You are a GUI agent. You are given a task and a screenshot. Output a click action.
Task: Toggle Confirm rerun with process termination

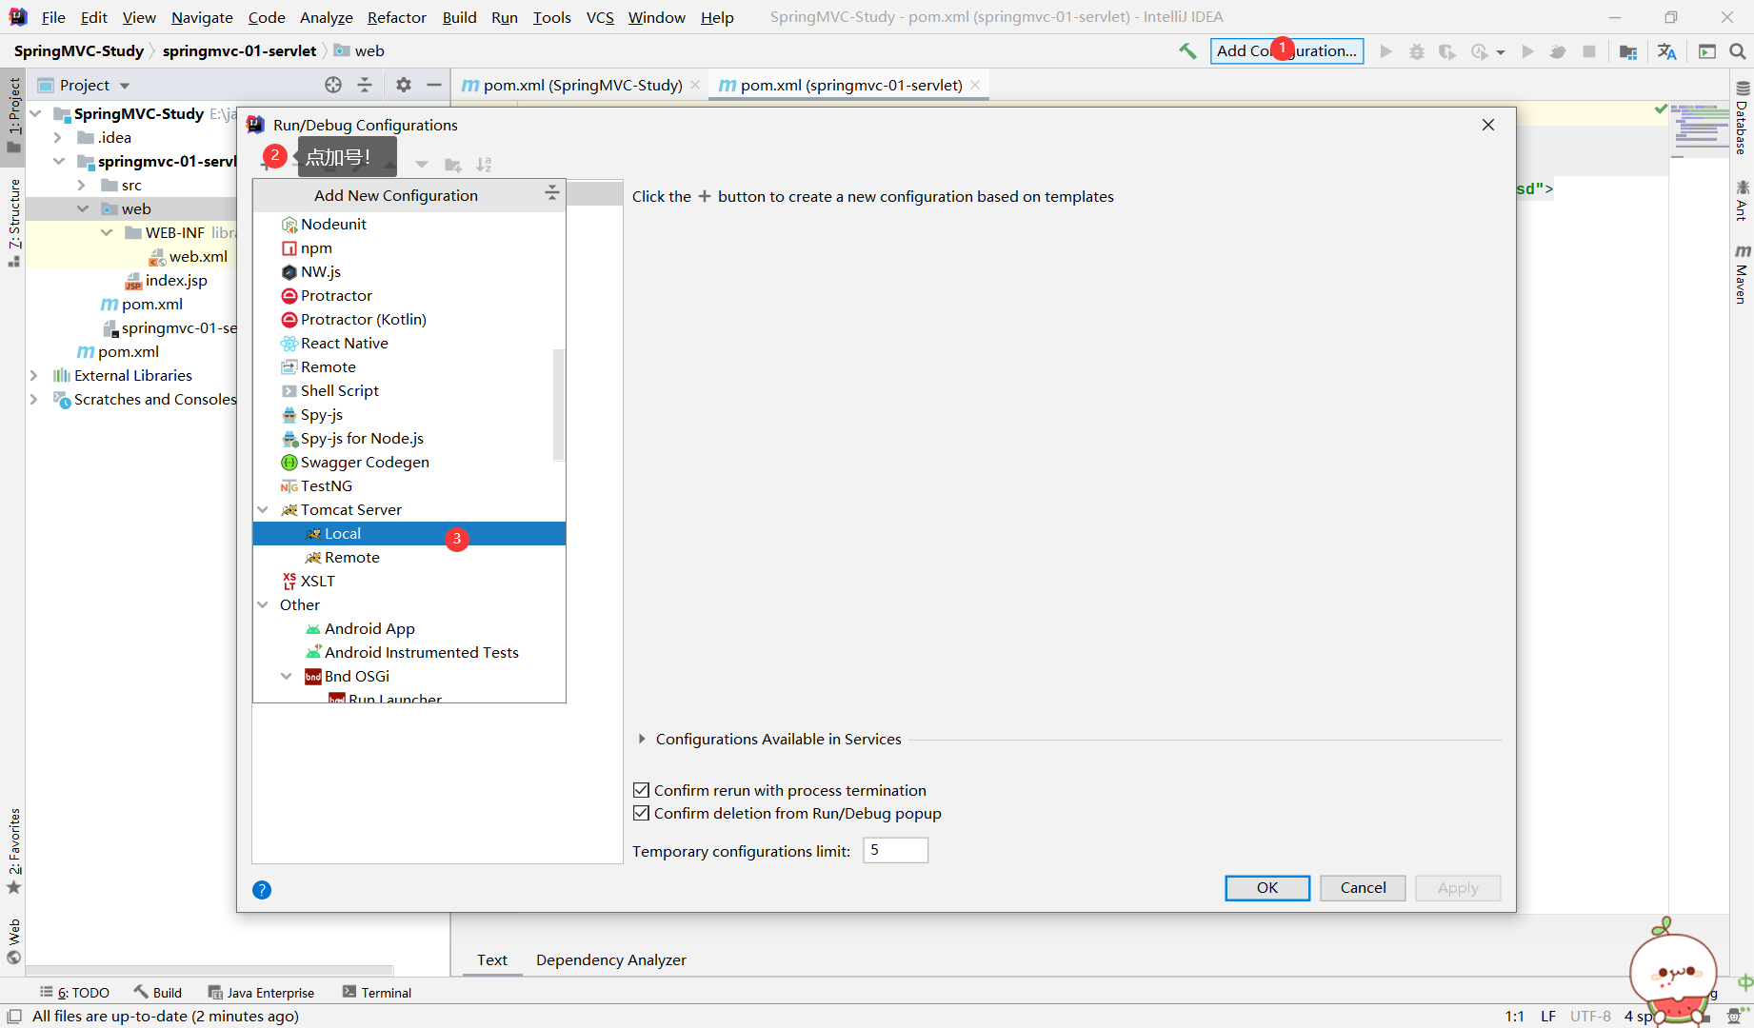(642, 790)
